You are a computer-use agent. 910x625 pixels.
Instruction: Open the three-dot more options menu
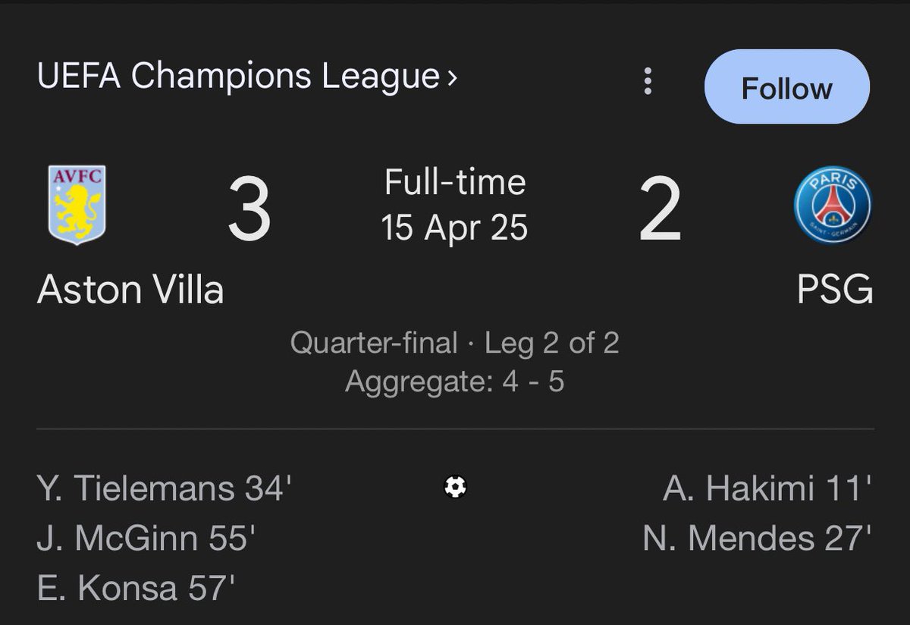648,81
